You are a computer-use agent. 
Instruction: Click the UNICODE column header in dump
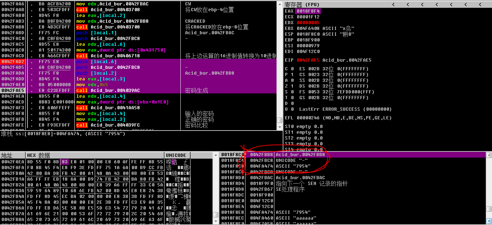pos(177,155)
